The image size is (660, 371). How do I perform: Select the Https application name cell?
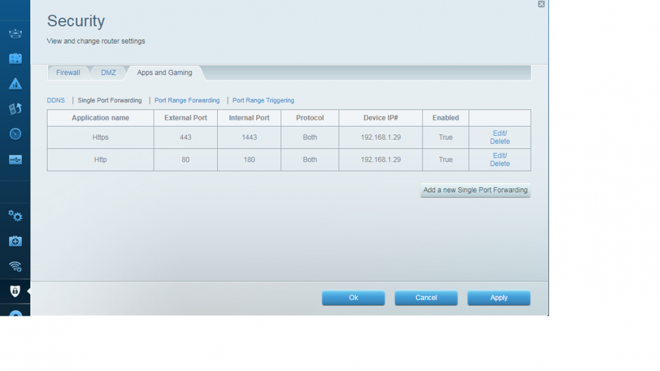[x=100, y=137]
